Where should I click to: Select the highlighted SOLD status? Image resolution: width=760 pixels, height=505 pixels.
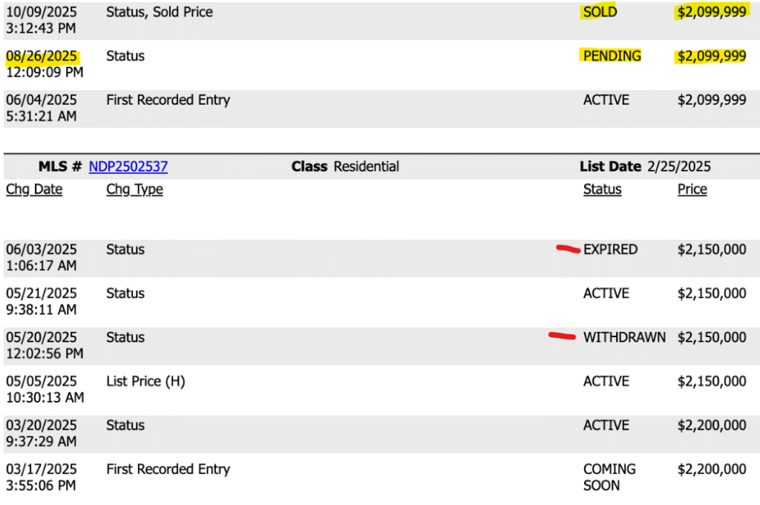pos(600,13)
